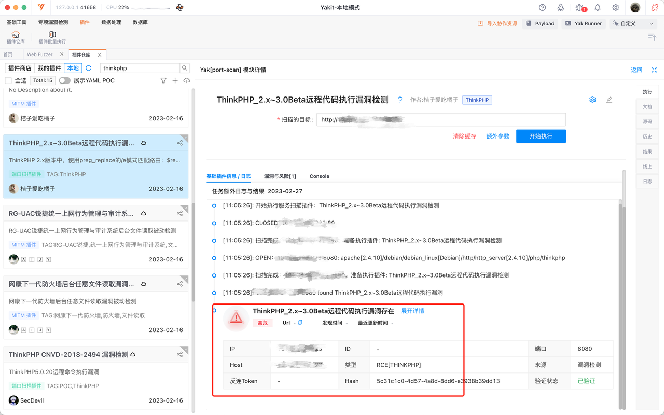Click the cloud download icon above plugin list
Image resolution: width=664 pixels, height=415 pixels.
point(187,80)
